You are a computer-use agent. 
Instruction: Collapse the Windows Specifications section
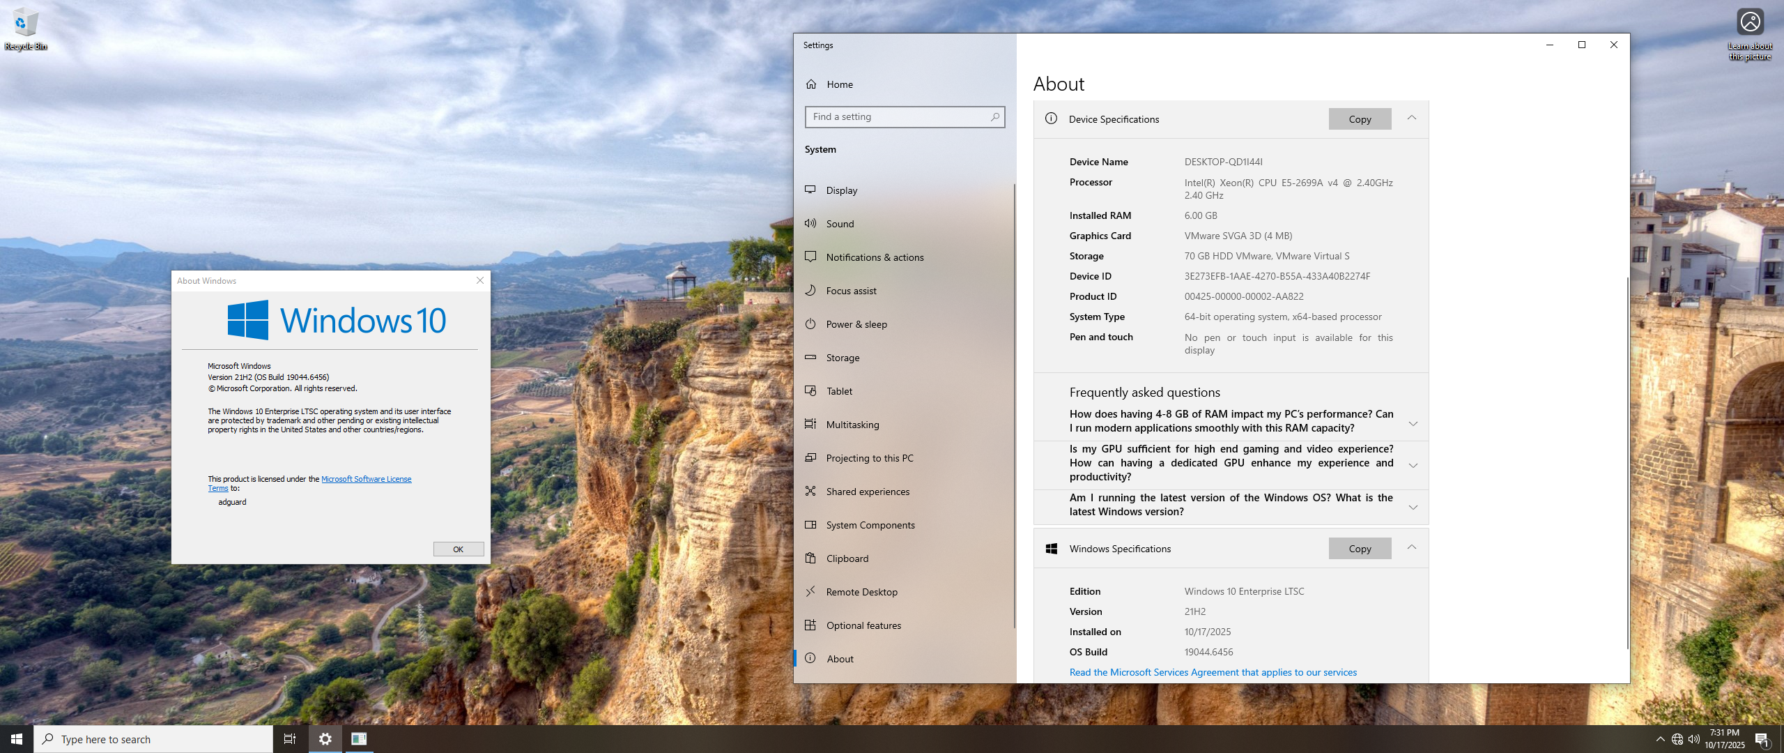coord(1411,547)
